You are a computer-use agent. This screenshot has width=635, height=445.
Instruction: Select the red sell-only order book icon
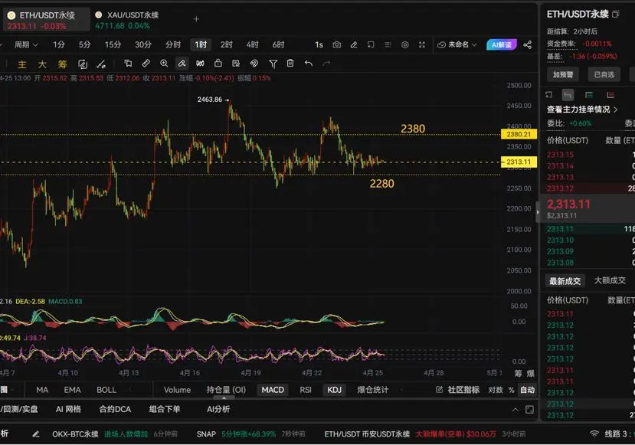(x=610, y=95)
